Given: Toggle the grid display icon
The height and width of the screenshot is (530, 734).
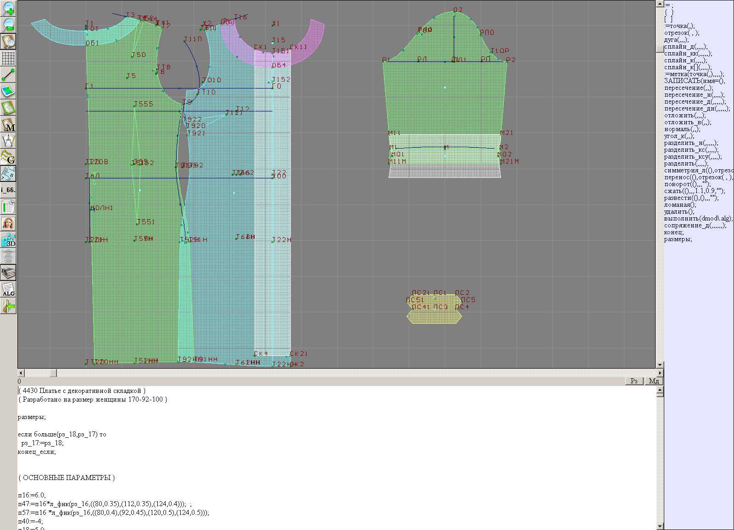Looking at the screenshot, I should pos(8,58).
